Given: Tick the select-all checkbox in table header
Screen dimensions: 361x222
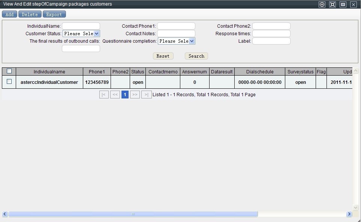Looking at the screenshot, I should (x=9, y=71).
